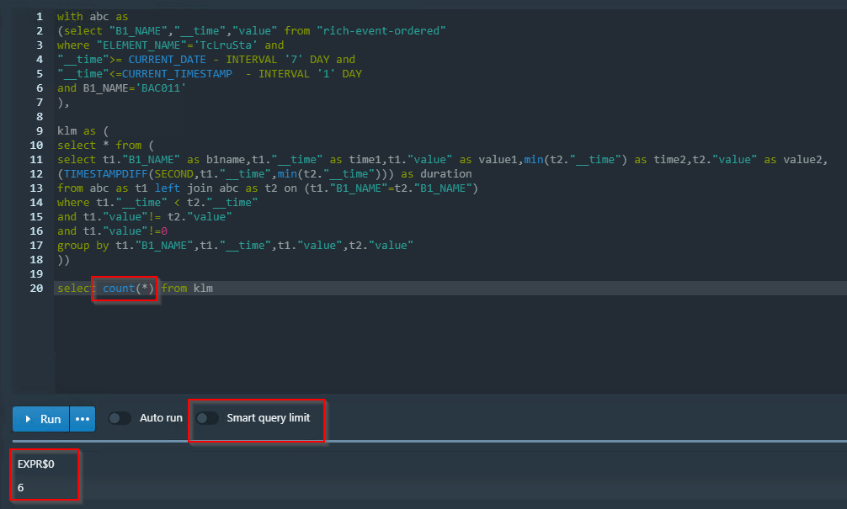The height and width of the screenshot is (509, 847).
Task: Click the 'with abc as' text on line 1
Action: (x=93, y=17)
